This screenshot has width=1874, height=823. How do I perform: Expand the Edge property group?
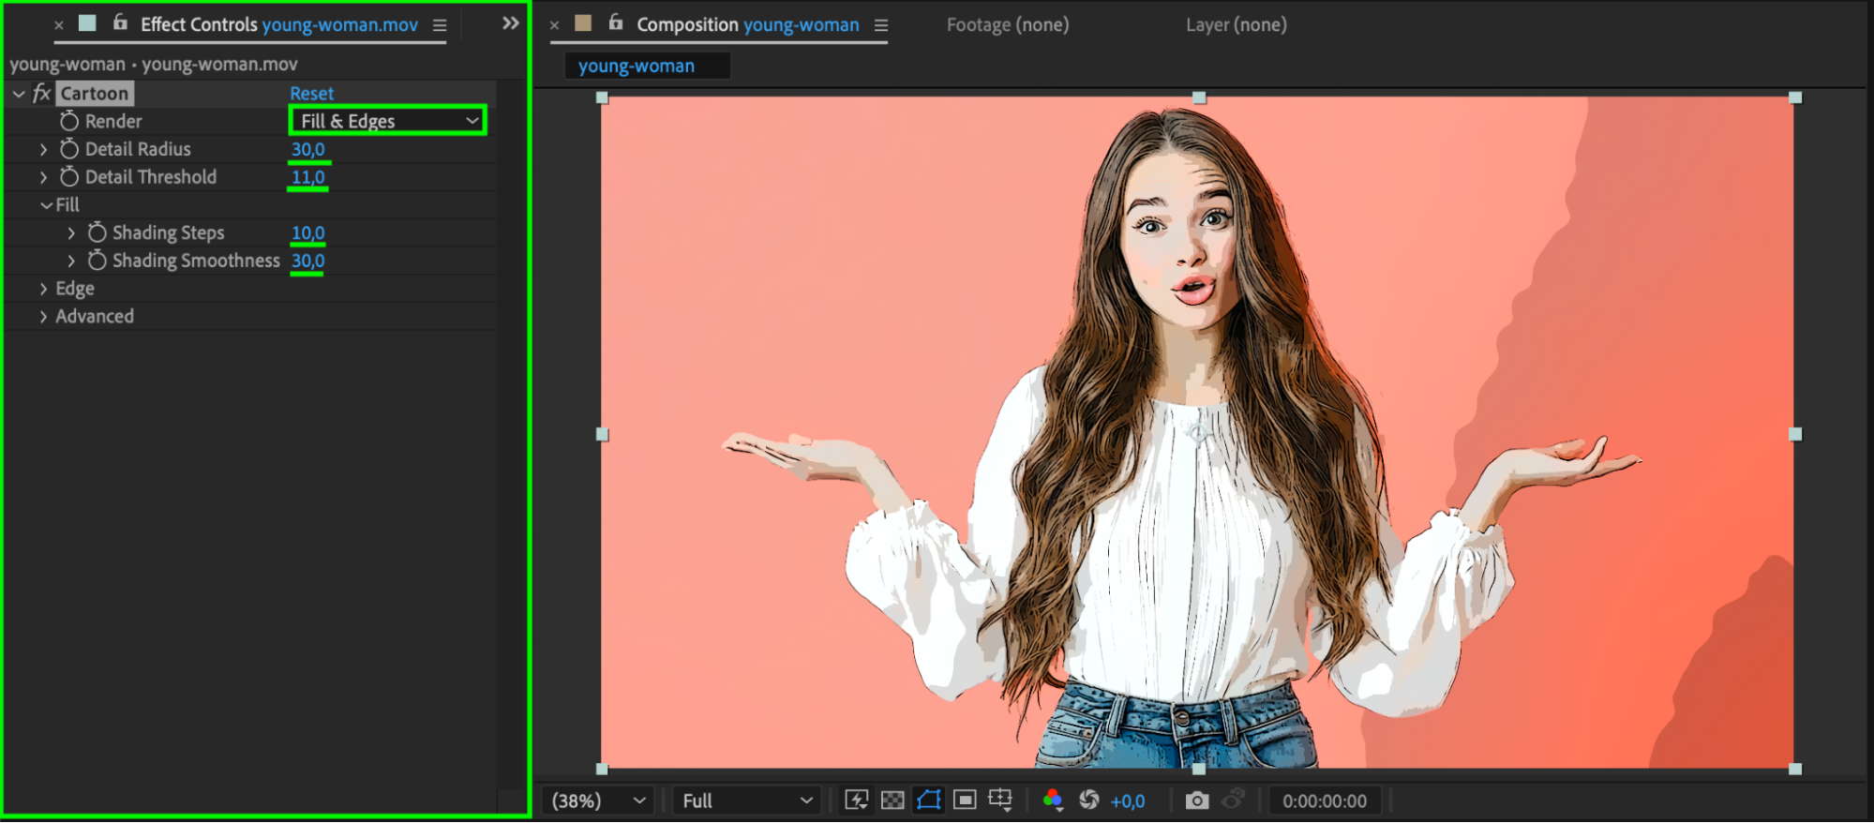pos(43,289)
